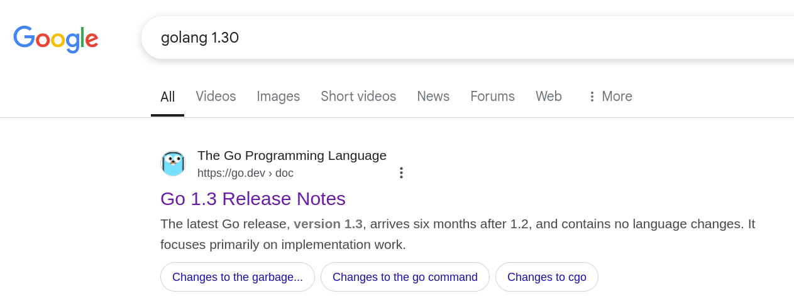Open the Changes to the go command chip

point(405,277)
